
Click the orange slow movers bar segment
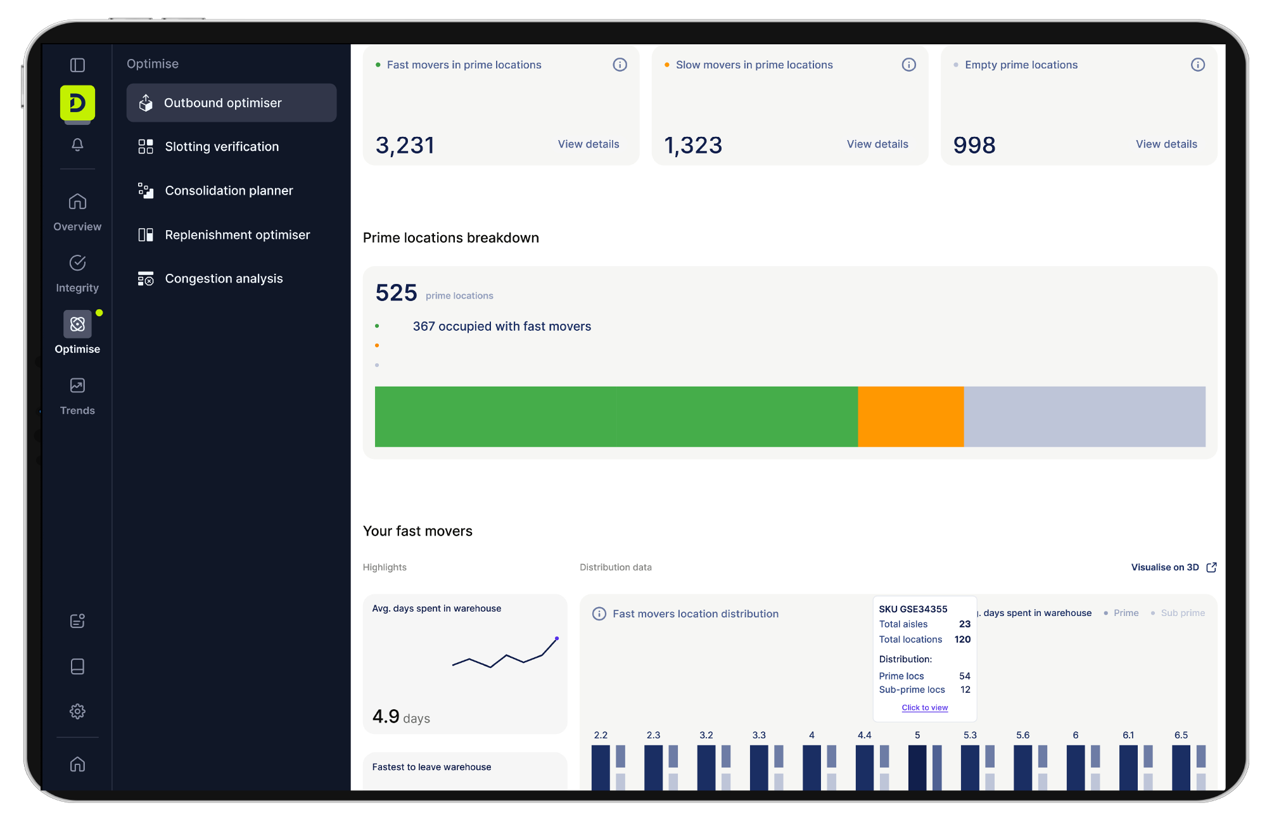pos(910,416)
